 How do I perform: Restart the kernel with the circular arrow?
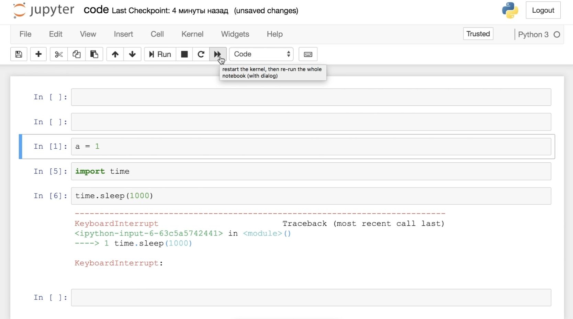[x=201, y=54]
